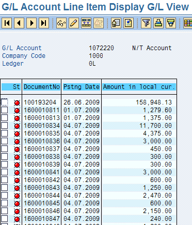Open the blue page document icon
The image size is (192, 225).
click(x=129, y=23)
